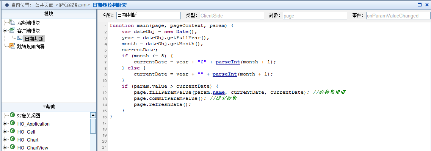The image size is (431, 151).
Task: Click parseInt link on line 9
Action: tap(224, 74)
